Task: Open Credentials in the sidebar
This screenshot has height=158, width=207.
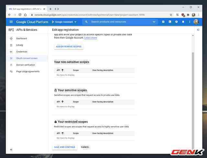Action: 22,52
